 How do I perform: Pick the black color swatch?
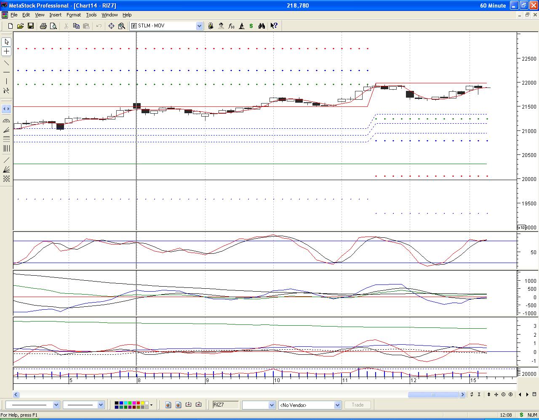[x=117, y=403]
